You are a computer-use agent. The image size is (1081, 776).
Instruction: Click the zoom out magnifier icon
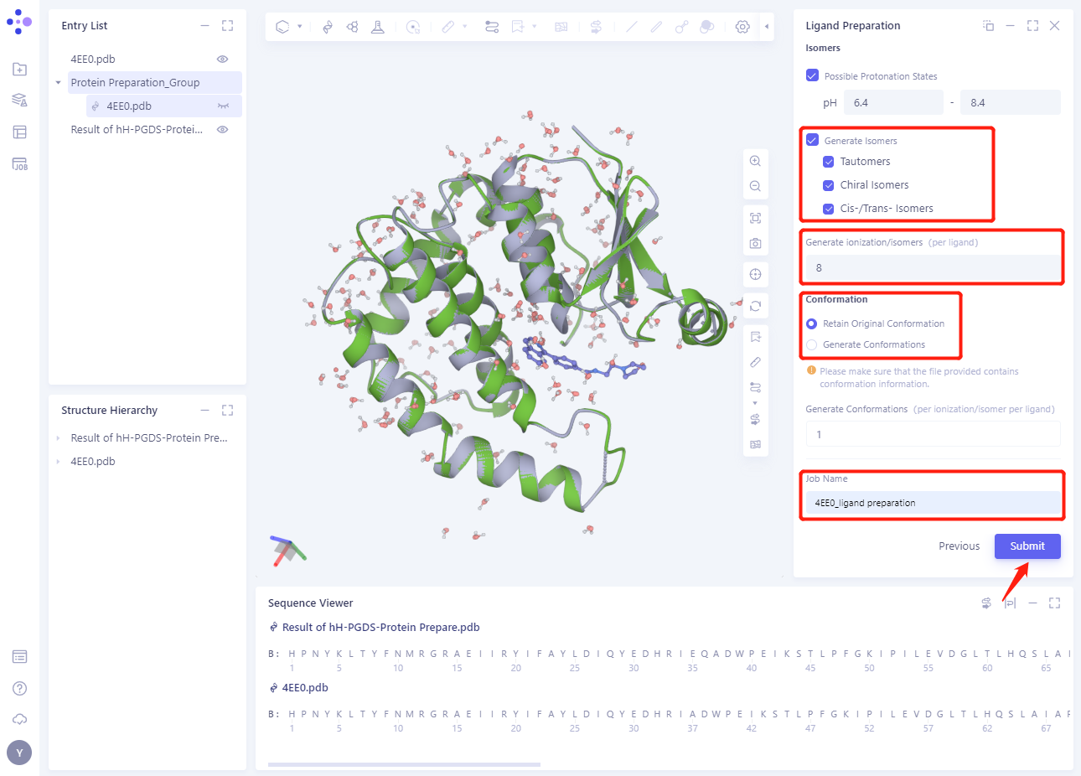click(x=755, y=186)
